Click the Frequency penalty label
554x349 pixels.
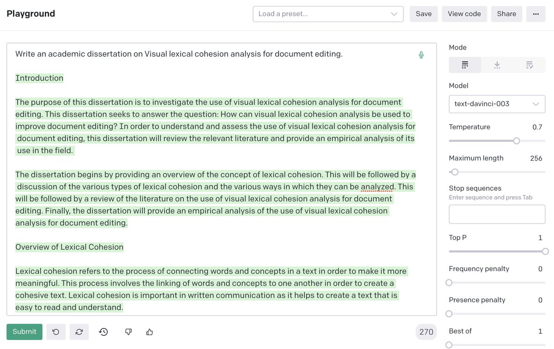479,269
